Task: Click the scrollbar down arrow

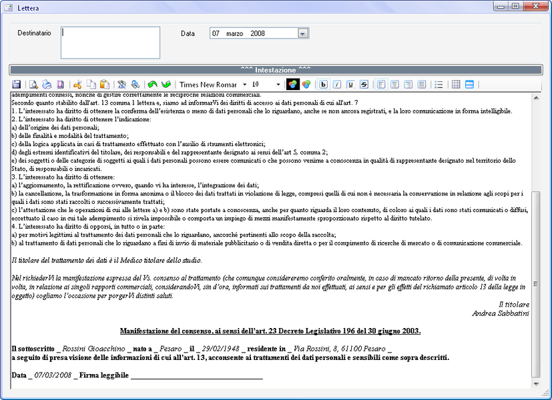Action: click(x=536, y=384)
